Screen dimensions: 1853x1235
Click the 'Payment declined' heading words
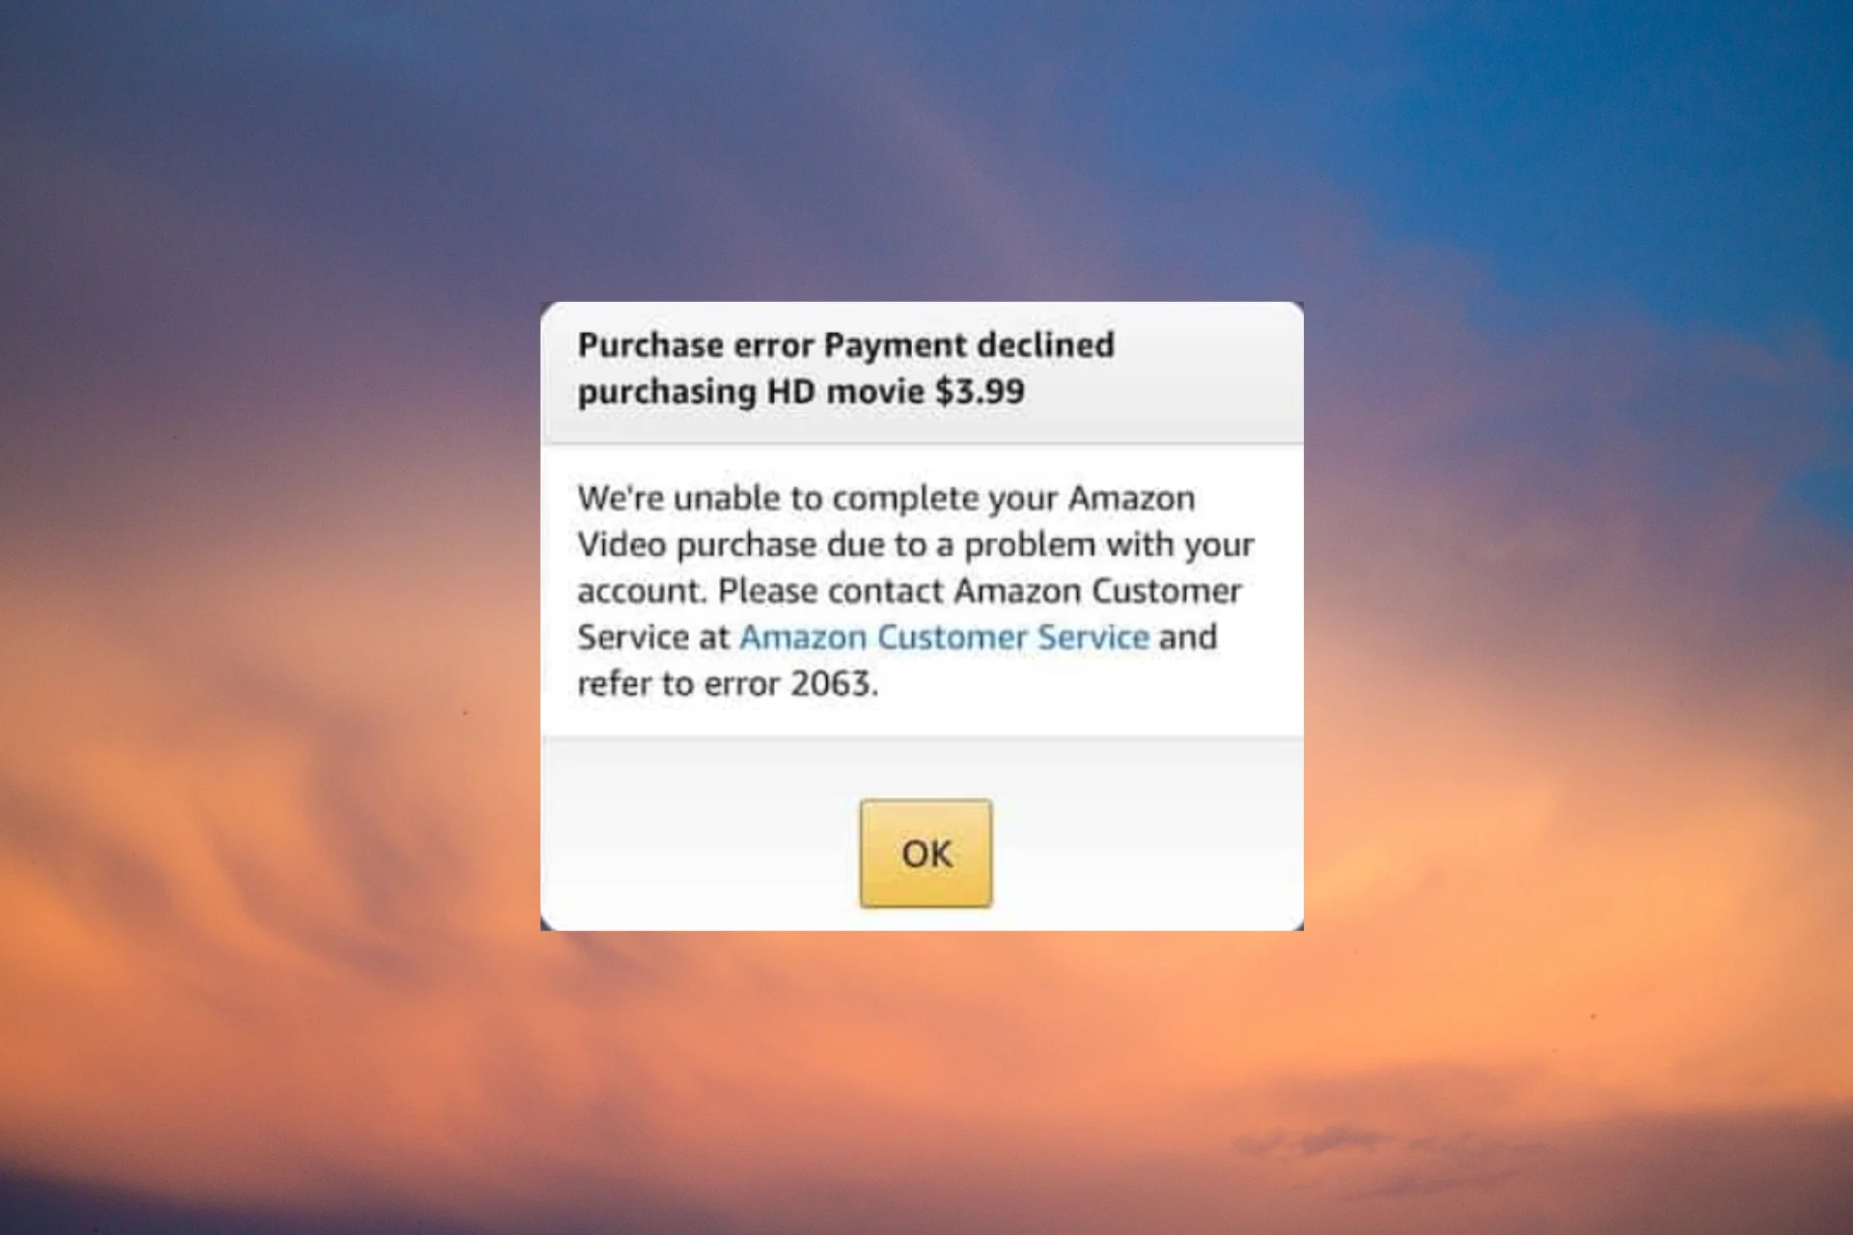coord(969,345)
